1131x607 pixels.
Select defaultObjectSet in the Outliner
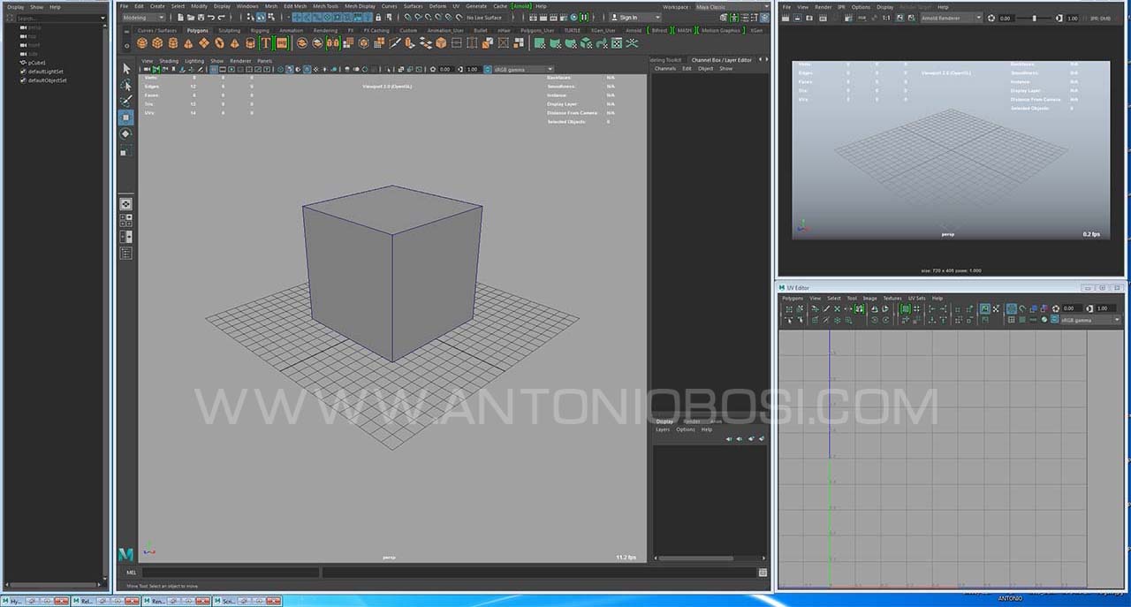pos(47,80)
